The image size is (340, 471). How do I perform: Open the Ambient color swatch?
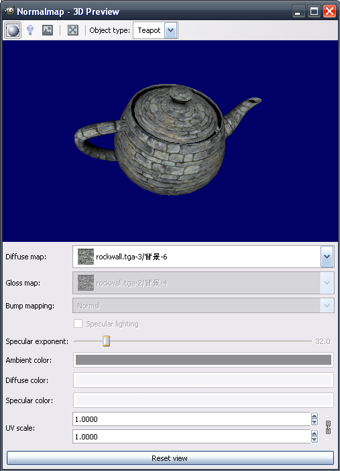click(x=203, y=360)
